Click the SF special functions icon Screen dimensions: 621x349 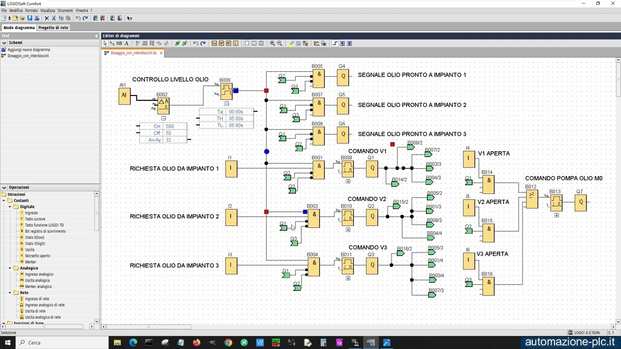click(229, 43)
